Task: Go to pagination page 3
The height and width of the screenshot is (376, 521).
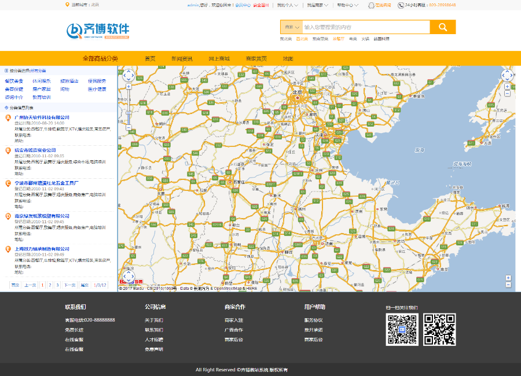Action: tap(57, 285)
